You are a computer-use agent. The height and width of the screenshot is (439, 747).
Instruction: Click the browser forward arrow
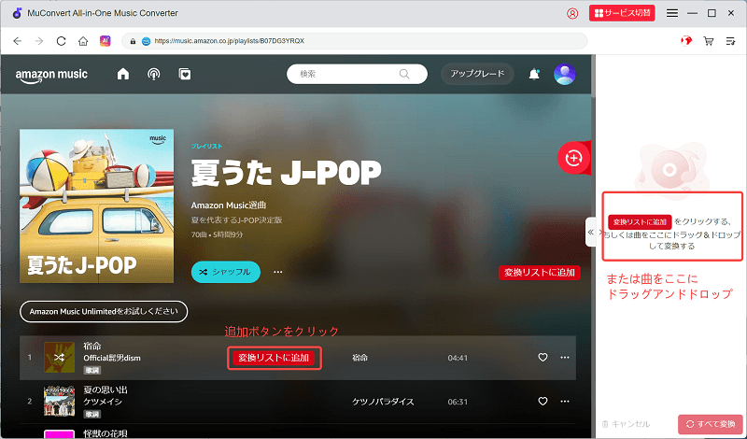[39, 41]
